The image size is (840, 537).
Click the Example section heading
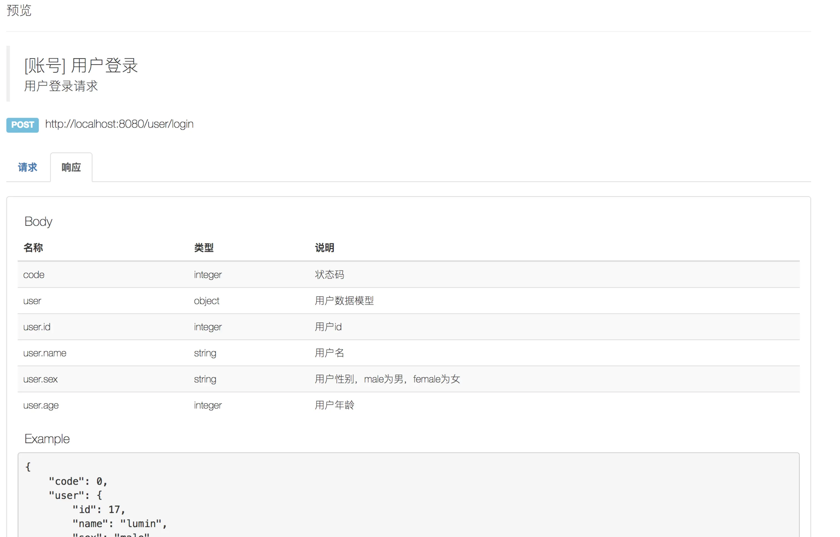(47, 439)
